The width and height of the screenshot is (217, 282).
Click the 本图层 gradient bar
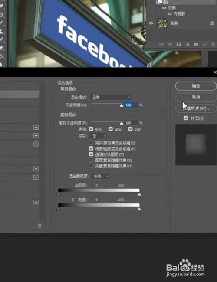click(x=99, y=190)
